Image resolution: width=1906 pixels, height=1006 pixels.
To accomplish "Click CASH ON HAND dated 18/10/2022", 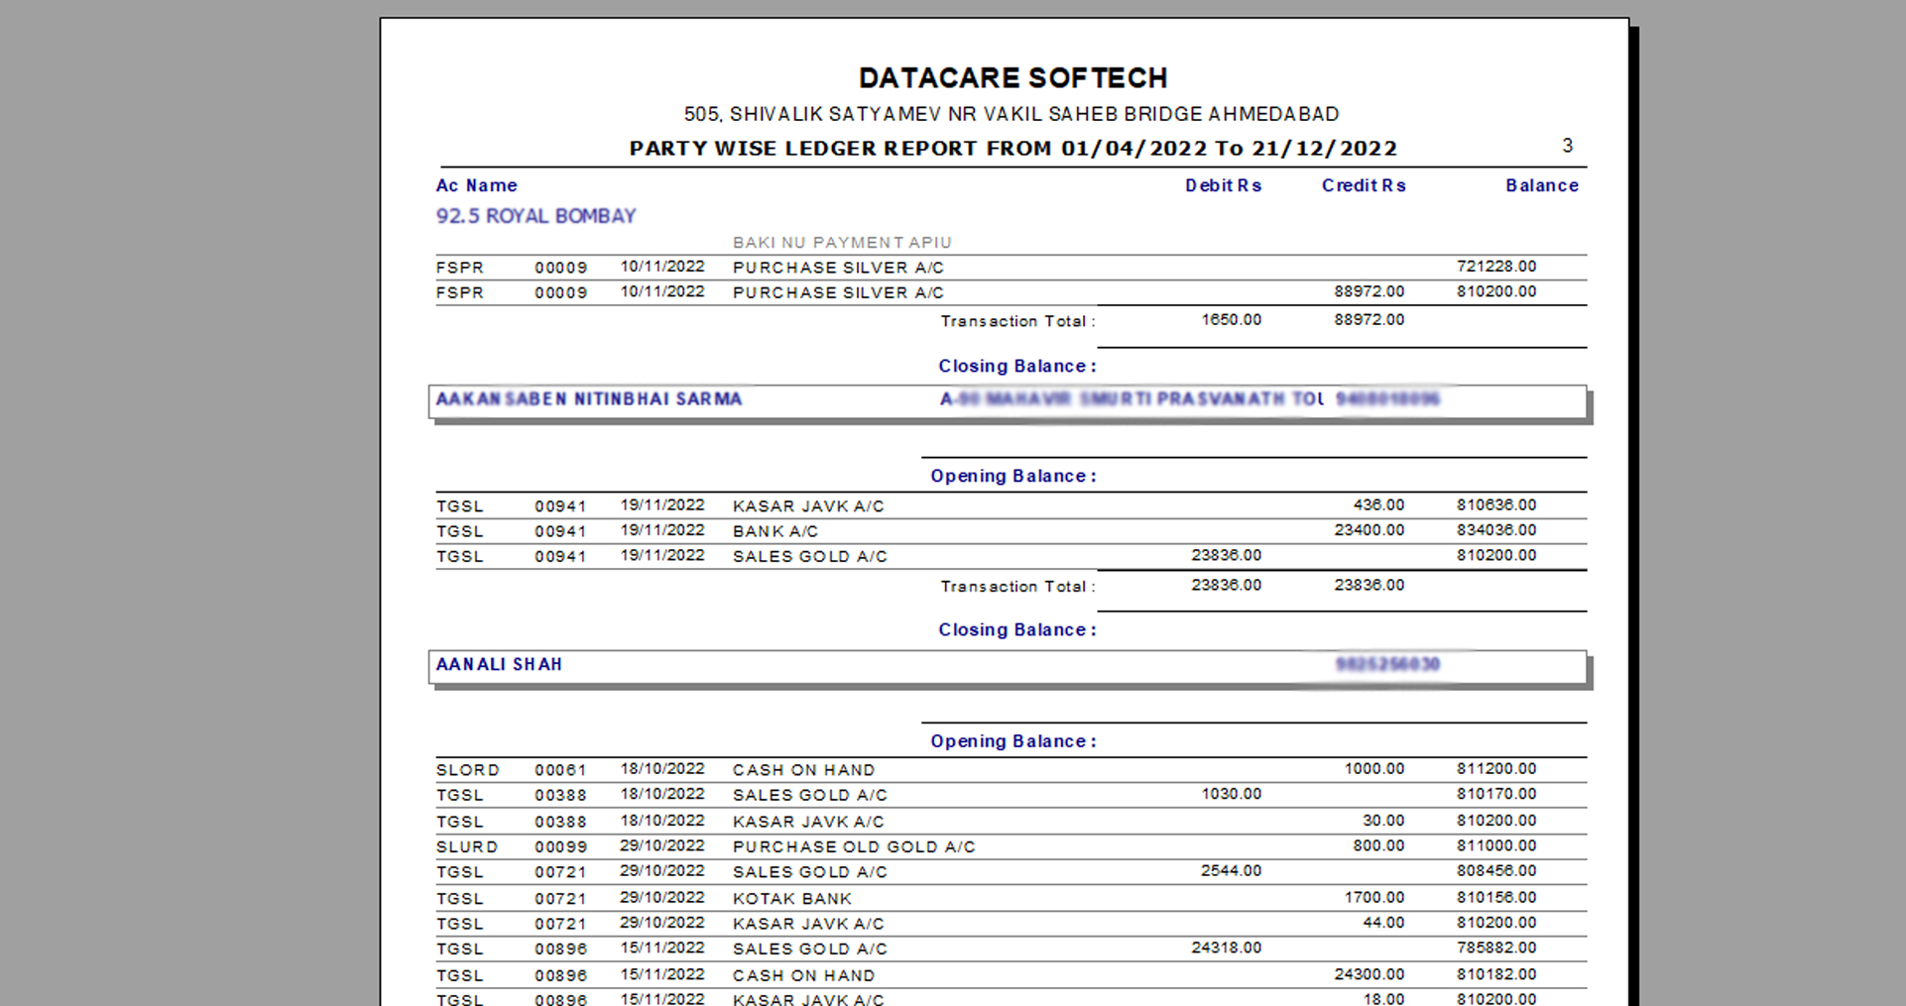I will pos(803,770).
